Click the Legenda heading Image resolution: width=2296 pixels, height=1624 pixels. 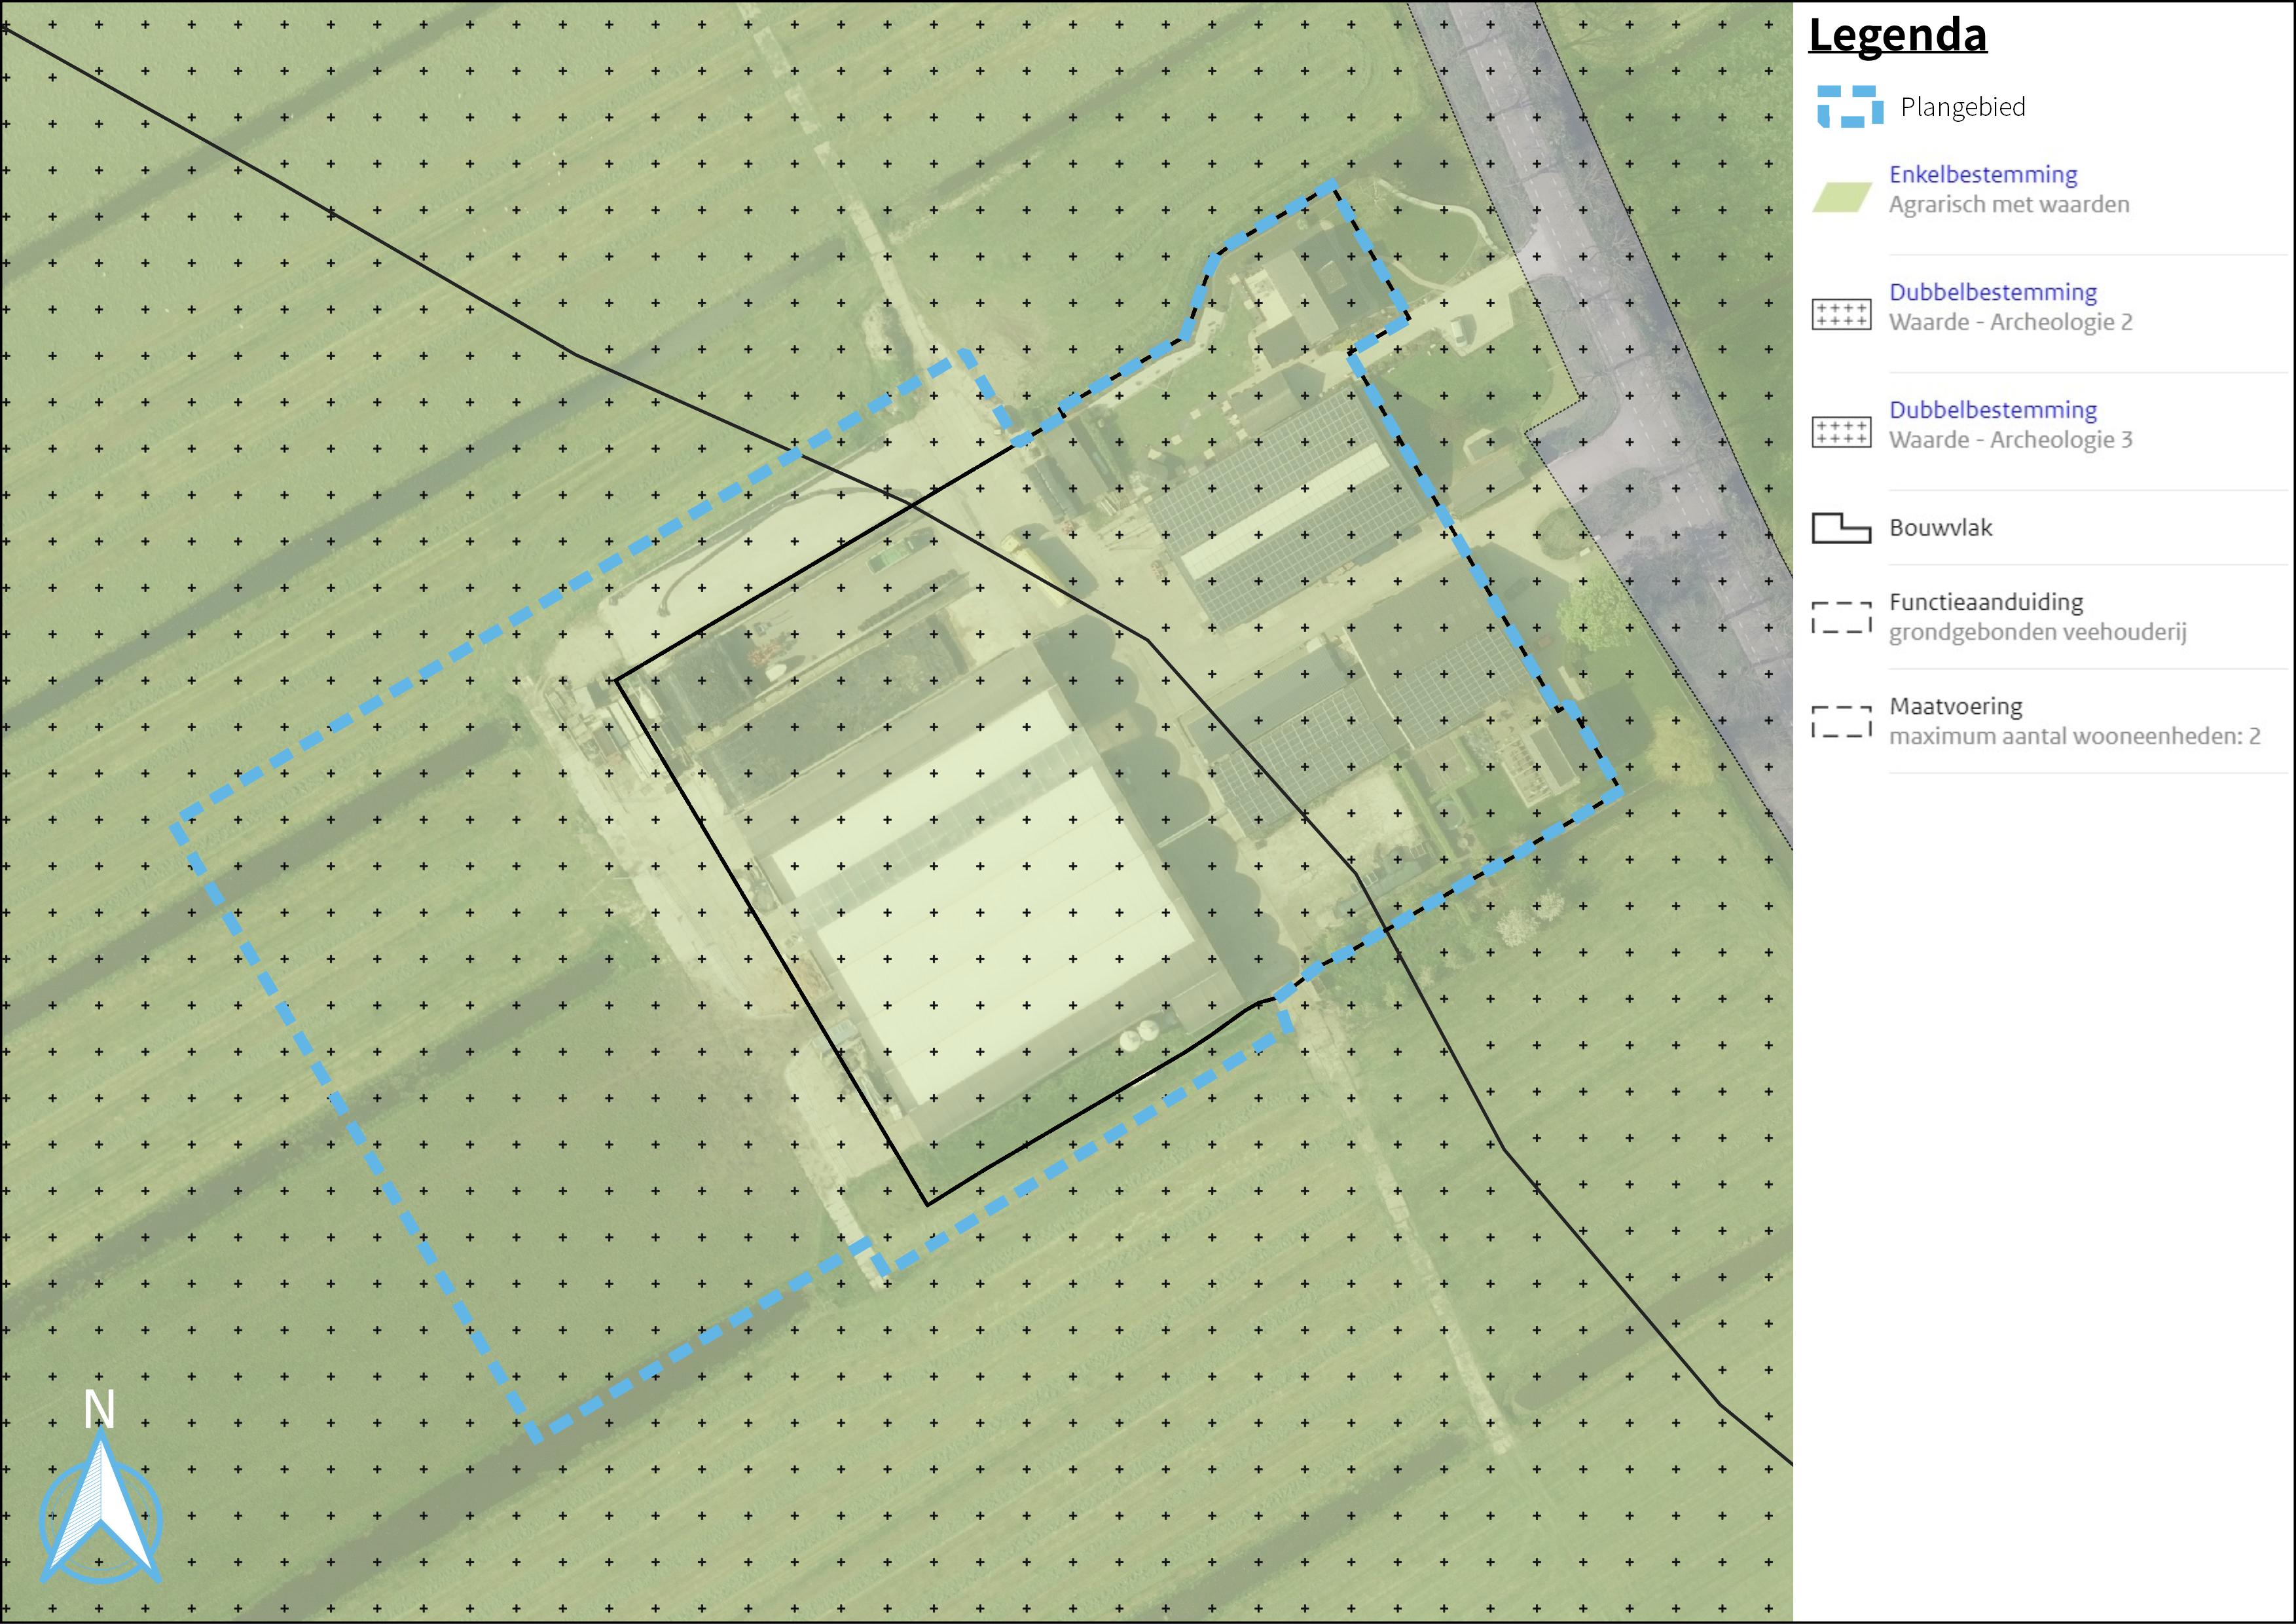(x=1897, y=36)
